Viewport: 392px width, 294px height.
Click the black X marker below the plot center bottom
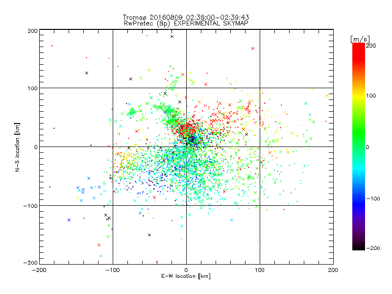149,235
